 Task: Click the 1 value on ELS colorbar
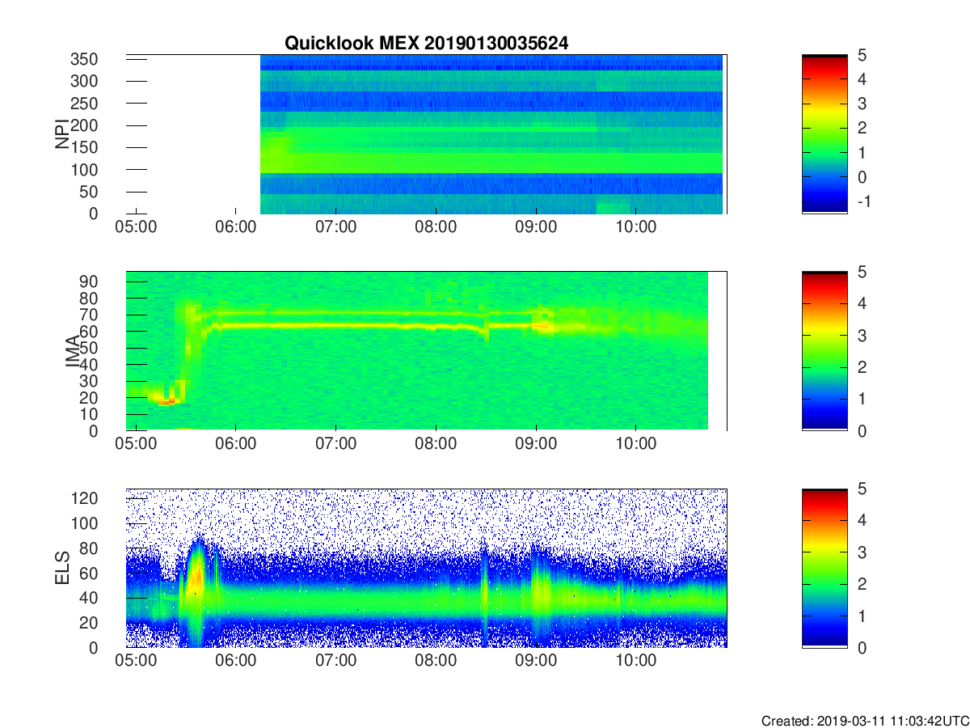tap(862, 616)
